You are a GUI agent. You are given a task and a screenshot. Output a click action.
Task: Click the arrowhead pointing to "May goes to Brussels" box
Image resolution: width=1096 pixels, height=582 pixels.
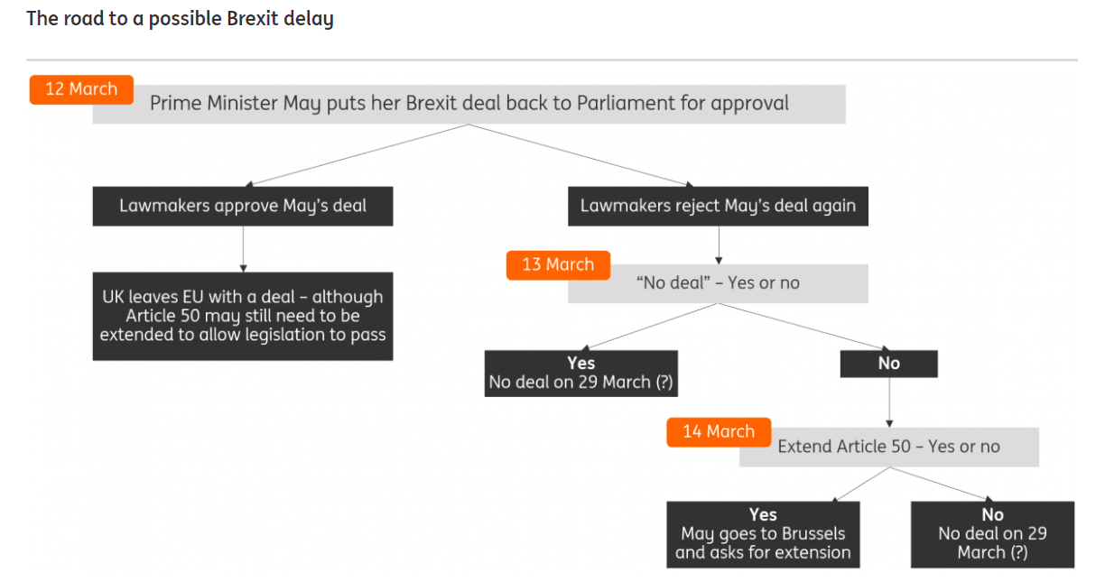(x=836, y=497)
